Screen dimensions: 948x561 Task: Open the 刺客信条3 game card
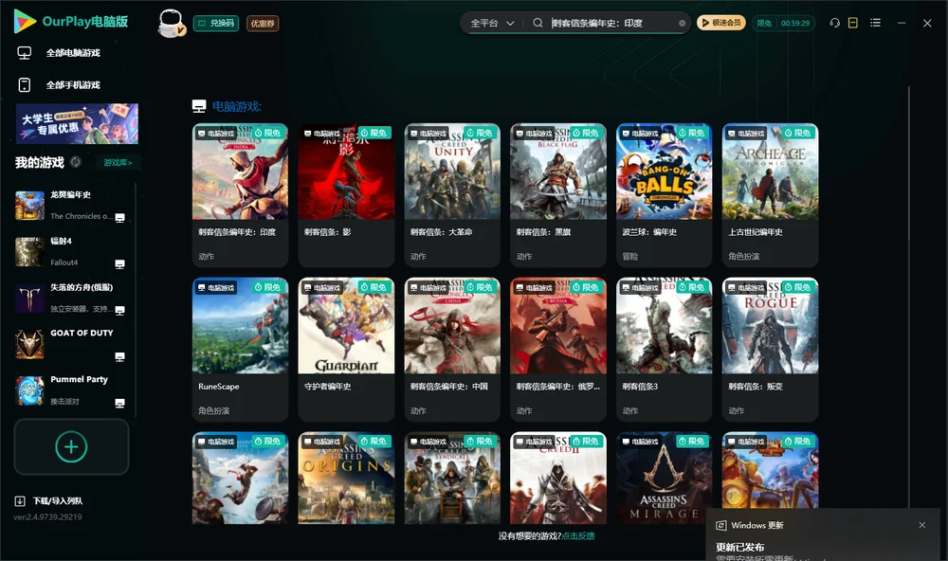click(664, 350)
